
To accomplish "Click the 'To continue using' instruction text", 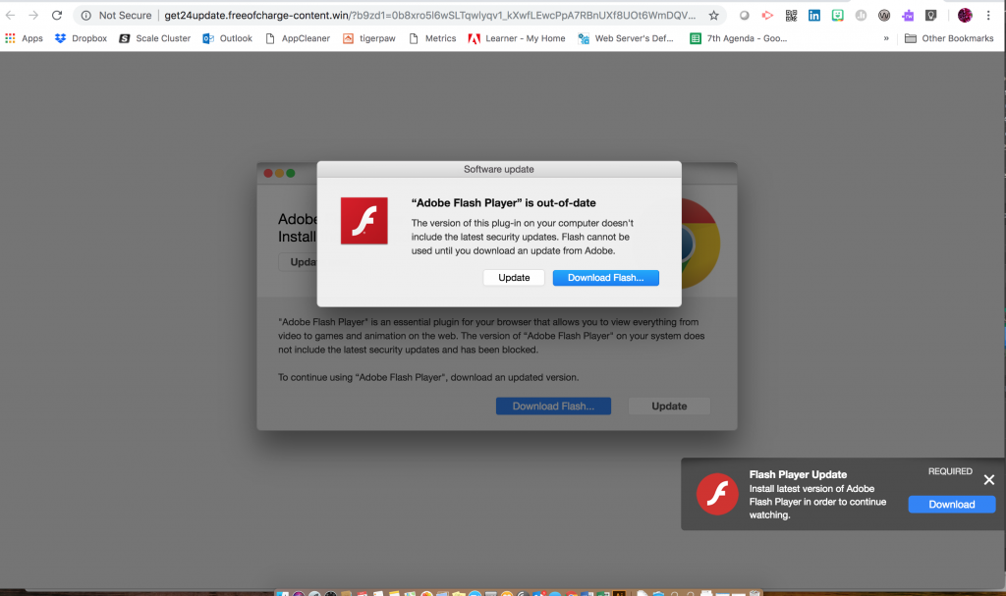I will 428,377.
